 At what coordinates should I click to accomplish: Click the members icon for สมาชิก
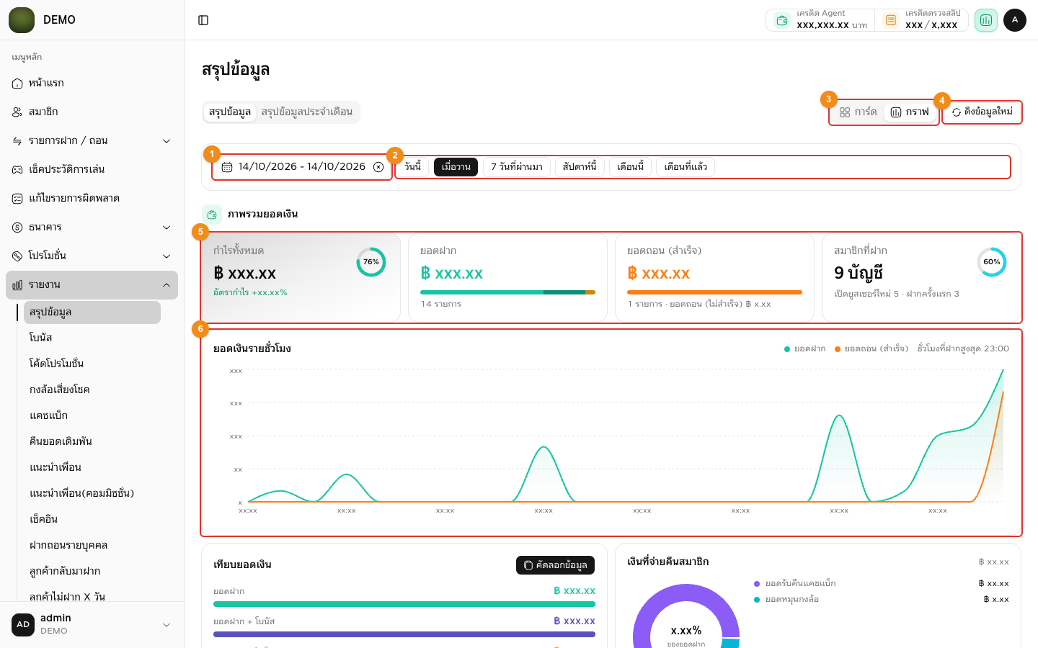click(17, 112)
